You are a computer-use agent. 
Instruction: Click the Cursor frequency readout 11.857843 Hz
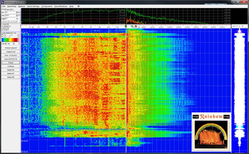click(6, 26)
